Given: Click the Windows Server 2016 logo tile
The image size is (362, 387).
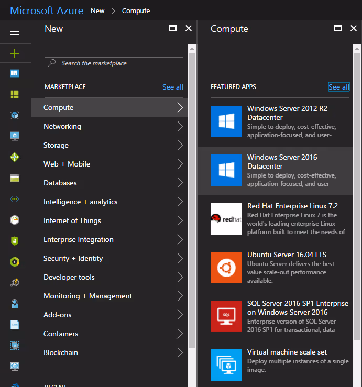Looking at the screenshot, I should 226,170.
